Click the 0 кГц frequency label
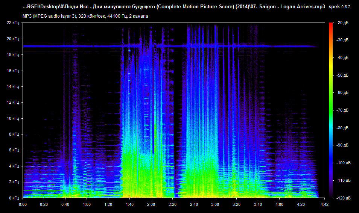Screen dimensions: 359x213 (13, 198)
